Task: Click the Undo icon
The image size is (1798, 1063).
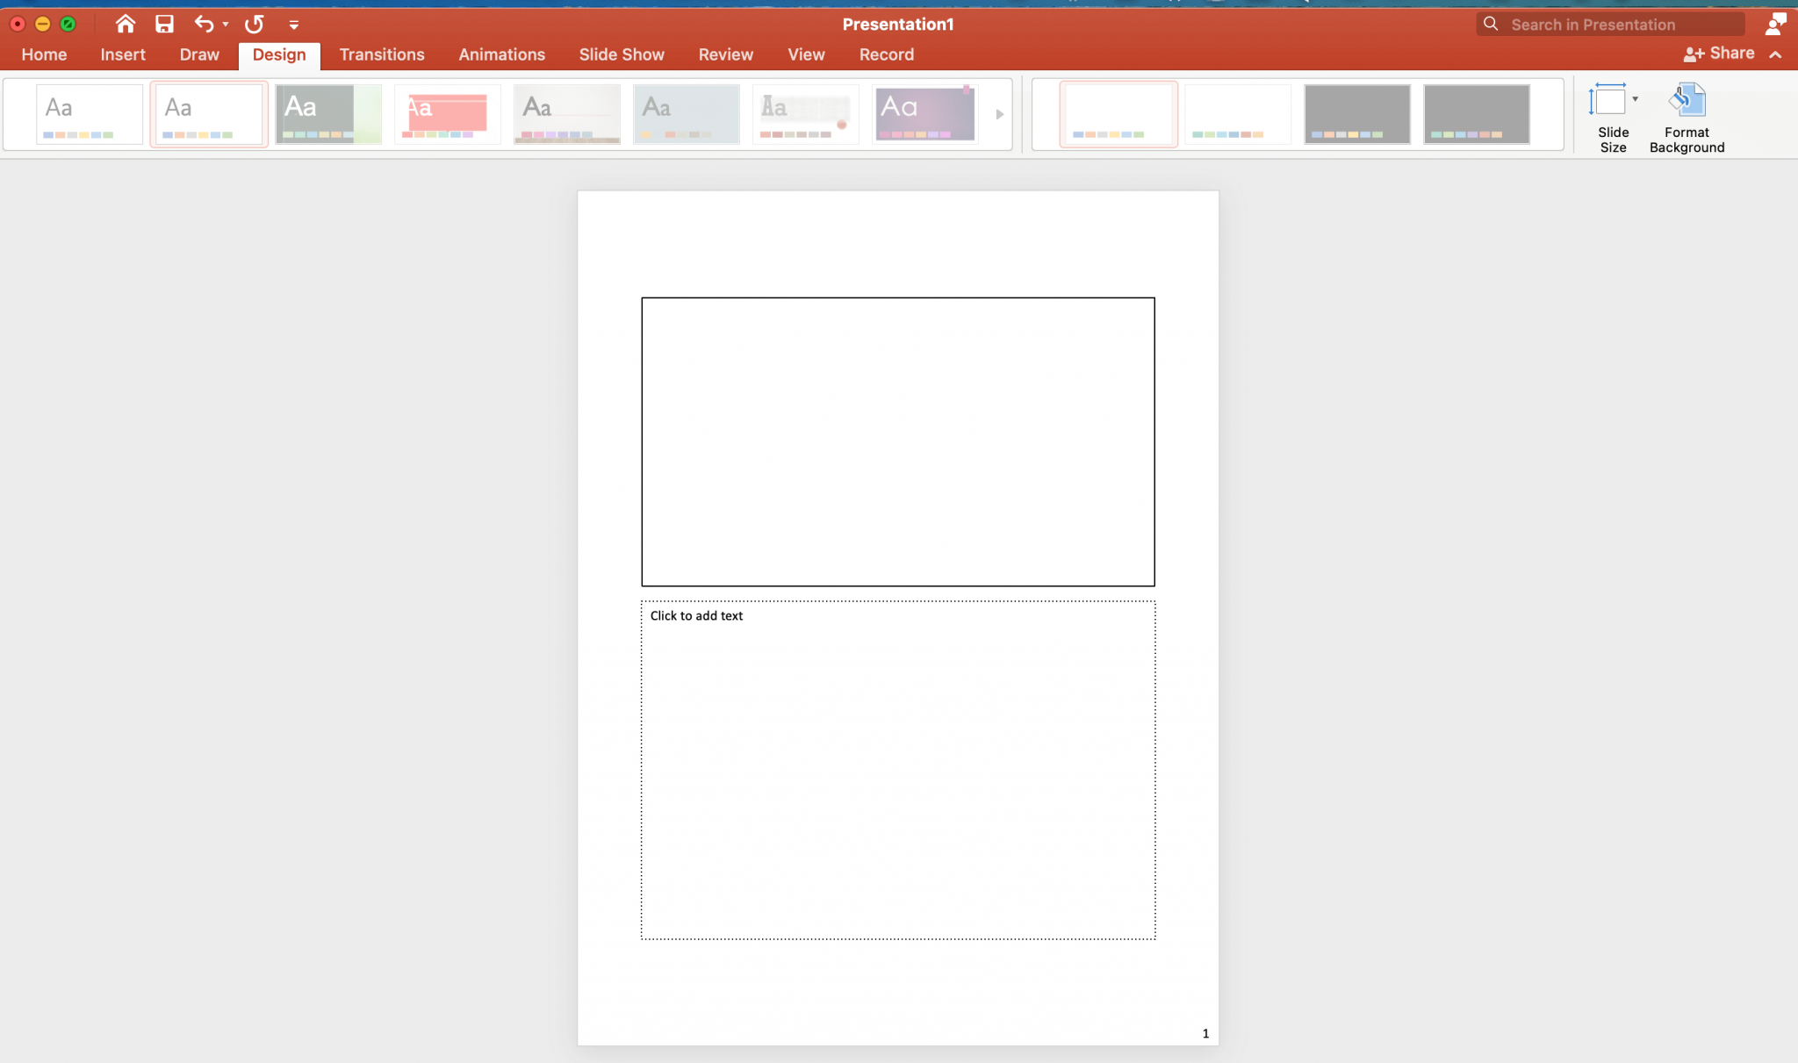Action: pos(202,24)
